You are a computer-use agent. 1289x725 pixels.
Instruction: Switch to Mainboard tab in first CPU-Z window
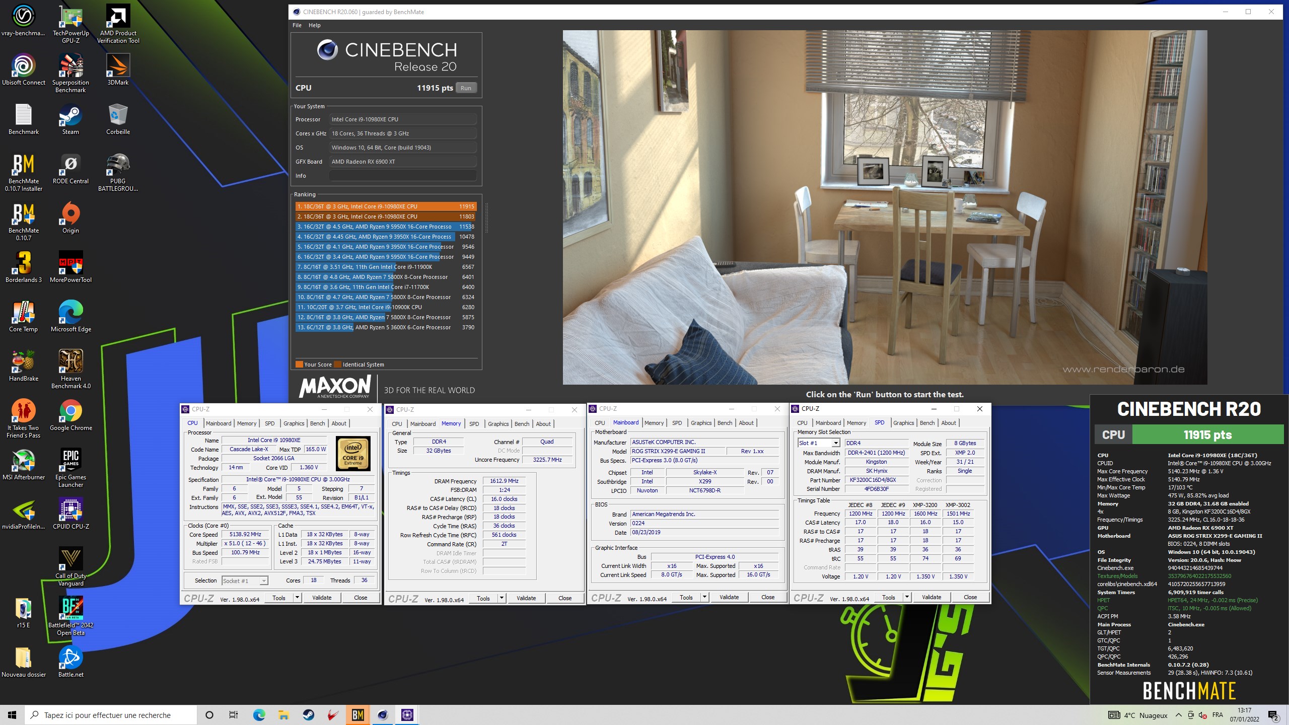(219, 423)
